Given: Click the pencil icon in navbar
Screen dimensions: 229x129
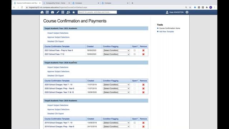Looking at the screenshot, I should coord(58,12).
